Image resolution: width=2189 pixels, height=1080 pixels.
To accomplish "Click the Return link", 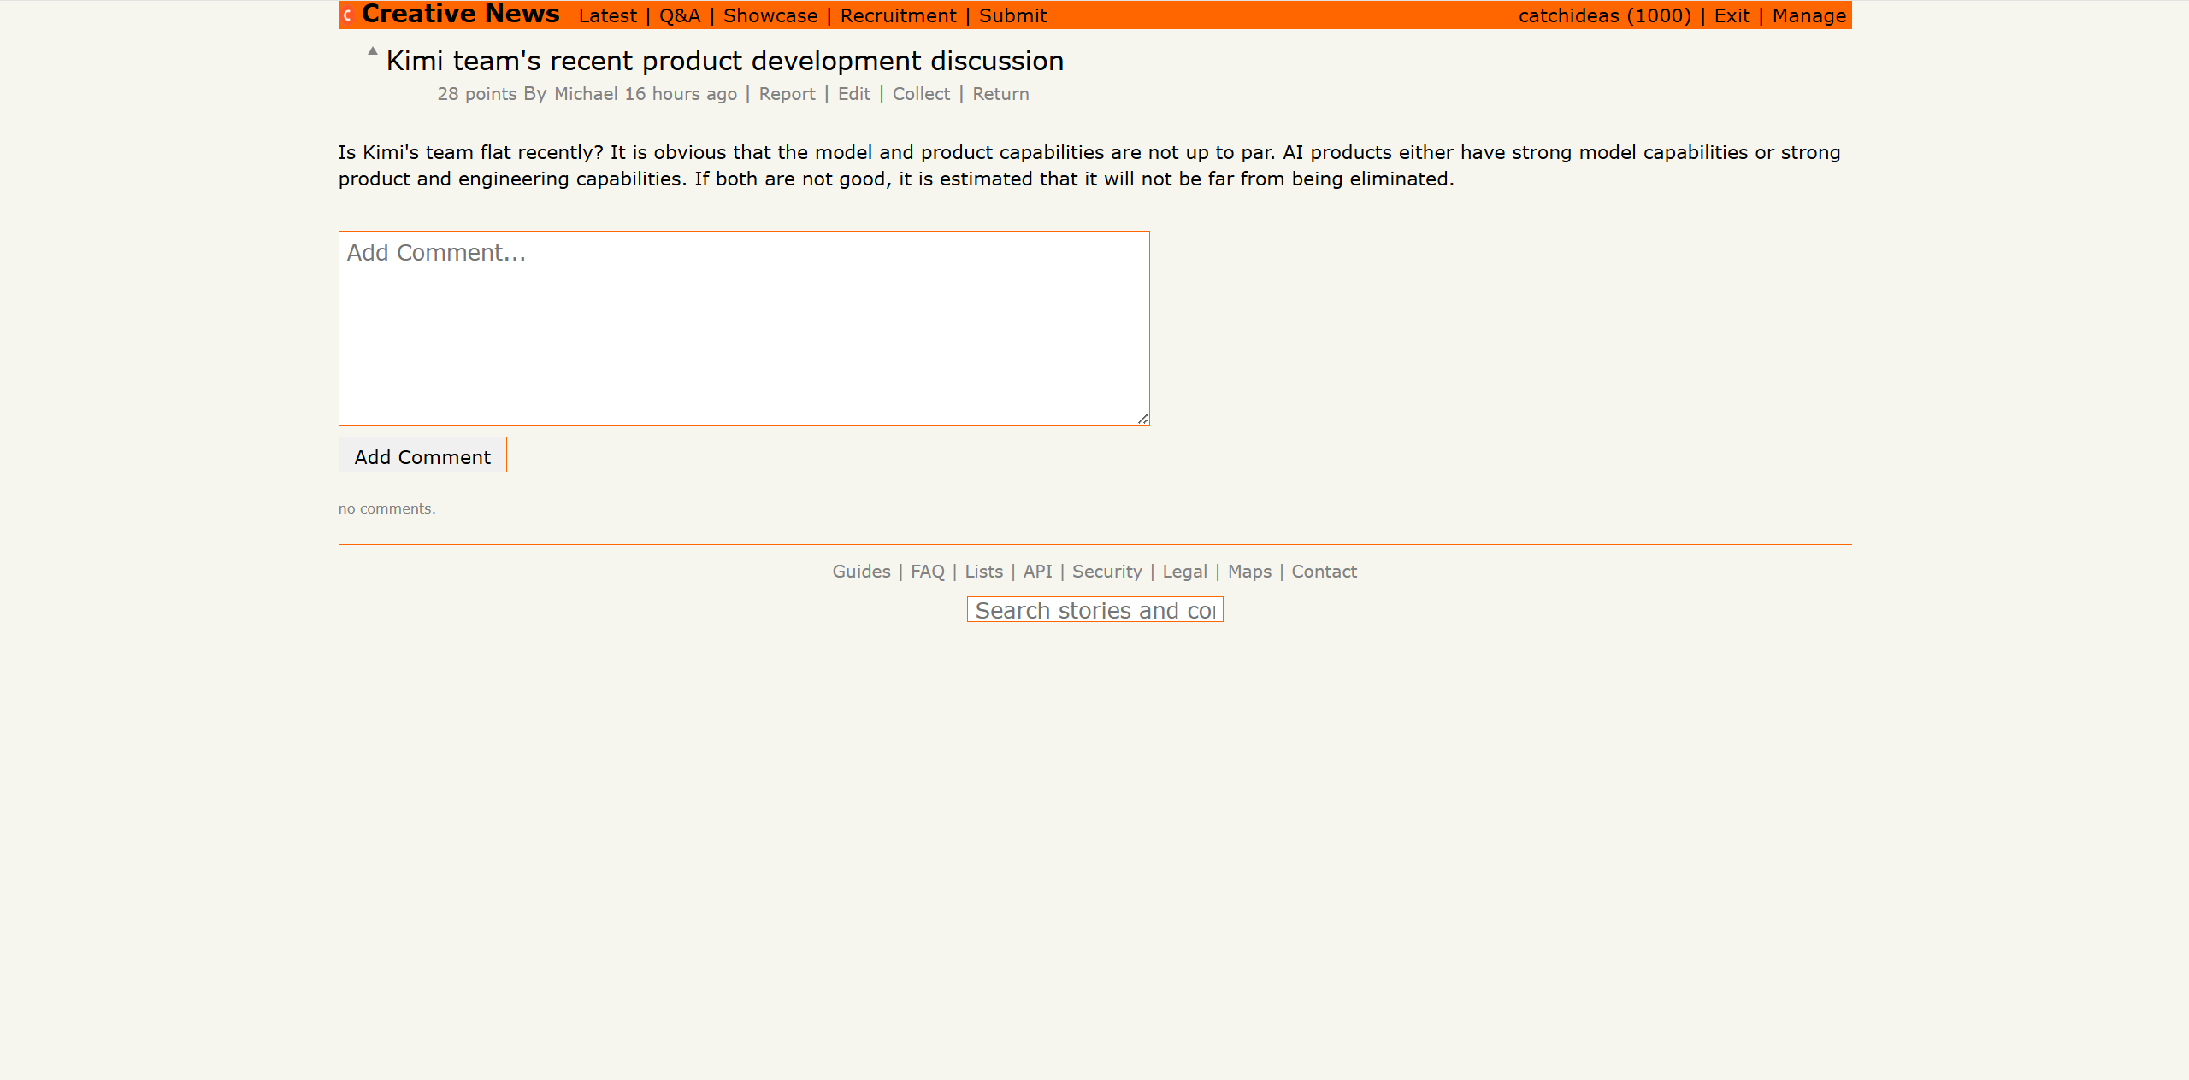I will (x=1000, y=94).
